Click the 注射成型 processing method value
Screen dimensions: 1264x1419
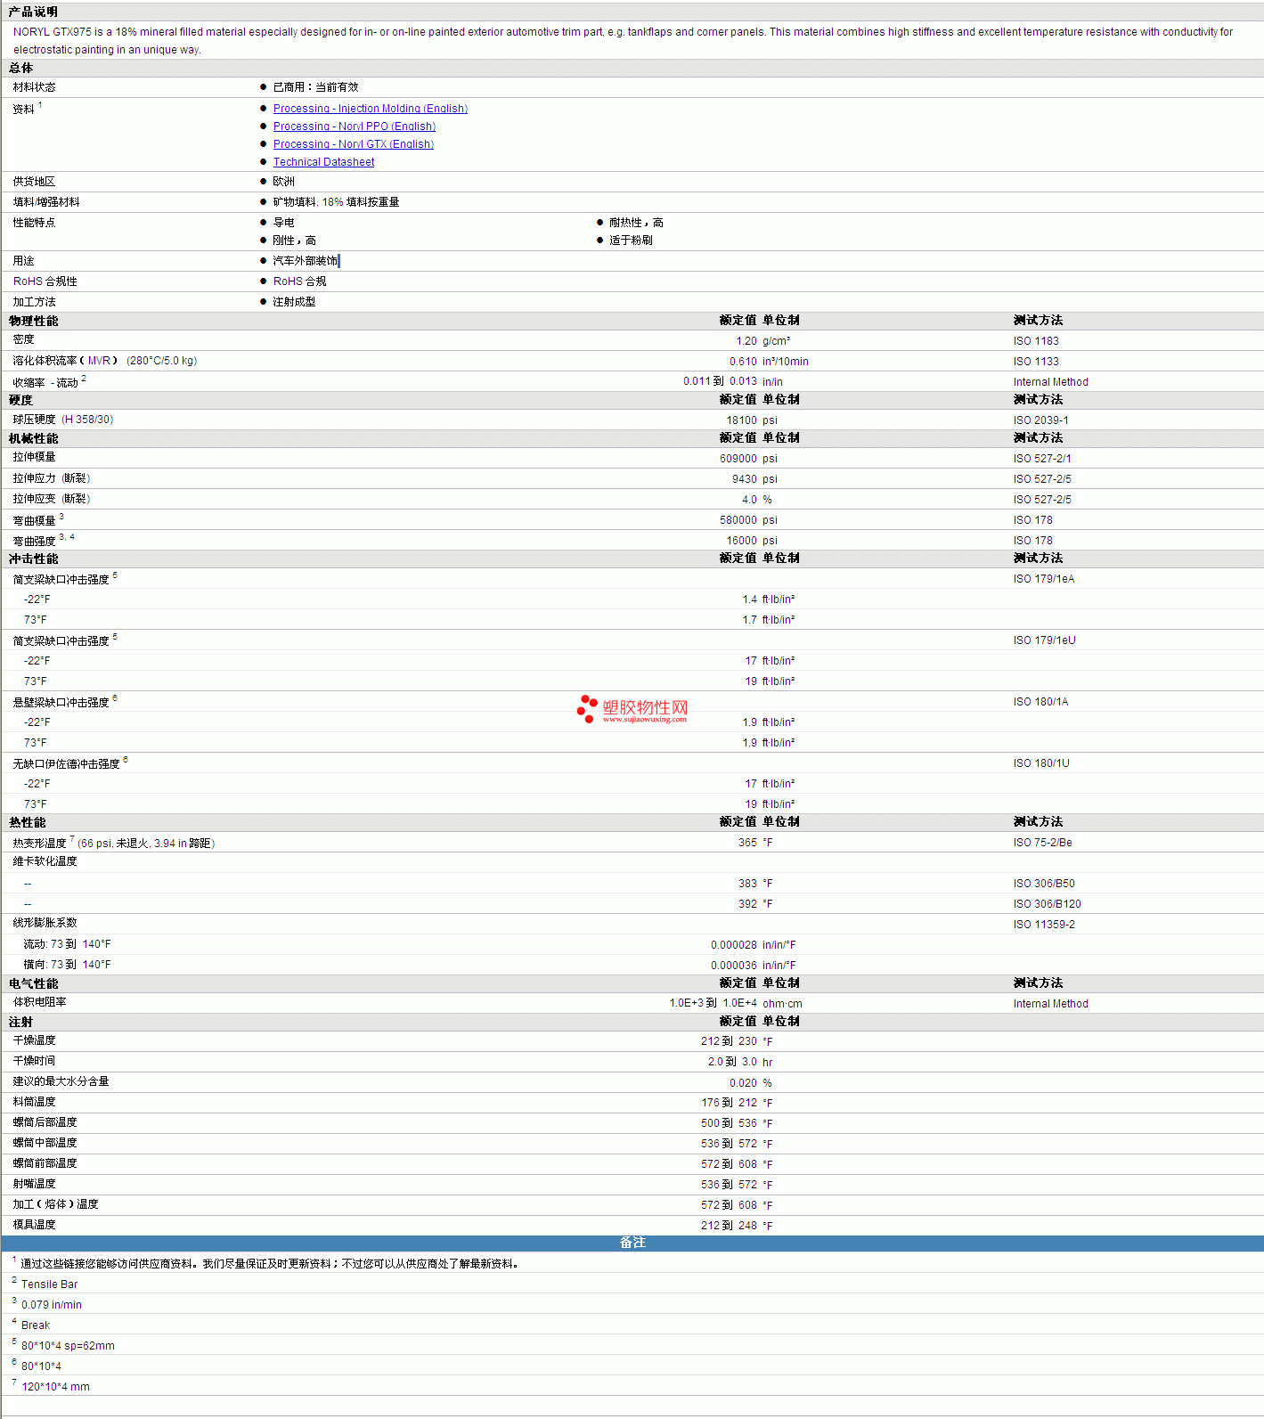click(x=294, y=302)
